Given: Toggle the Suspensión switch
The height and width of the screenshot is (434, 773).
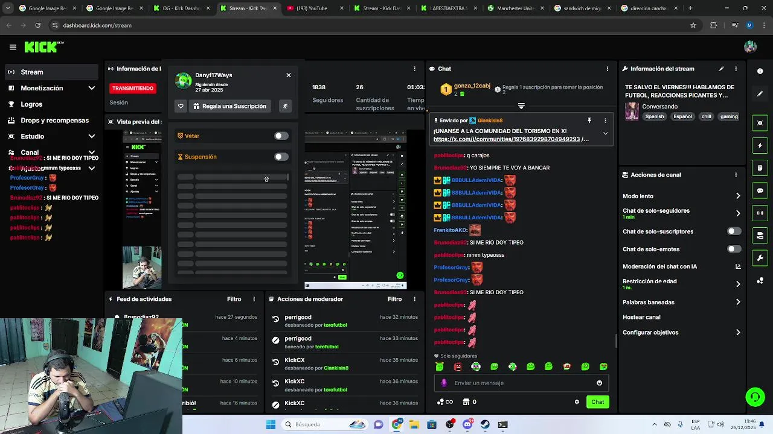Looking at the screenshot, I should (x=281, y=157).
